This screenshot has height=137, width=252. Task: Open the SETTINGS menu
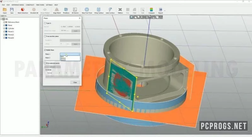(x=49, y=5)
